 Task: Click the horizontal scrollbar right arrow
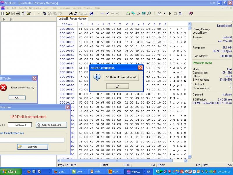[x=186, y=160]
